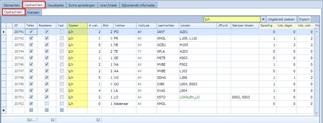Focus the search field containing 1Lh
This screenshot has width=323, height=123.
point(232,19)
